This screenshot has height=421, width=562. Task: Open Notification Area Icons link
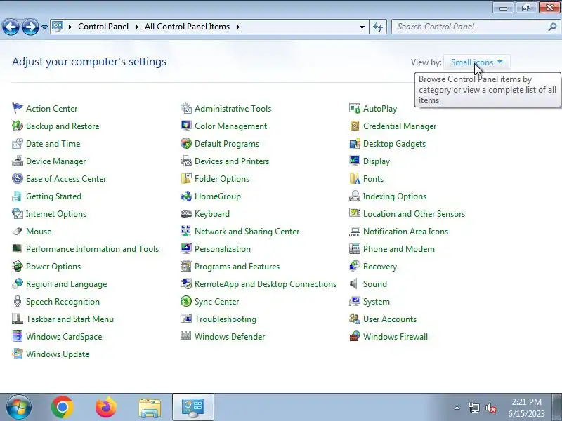[x=405, y=232]
